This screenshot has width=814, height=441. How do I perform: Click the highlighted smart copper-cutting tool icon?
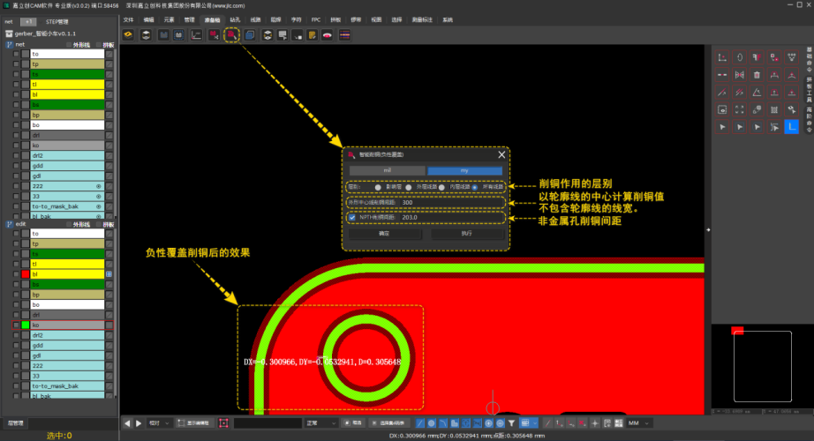tap(232, 35)
